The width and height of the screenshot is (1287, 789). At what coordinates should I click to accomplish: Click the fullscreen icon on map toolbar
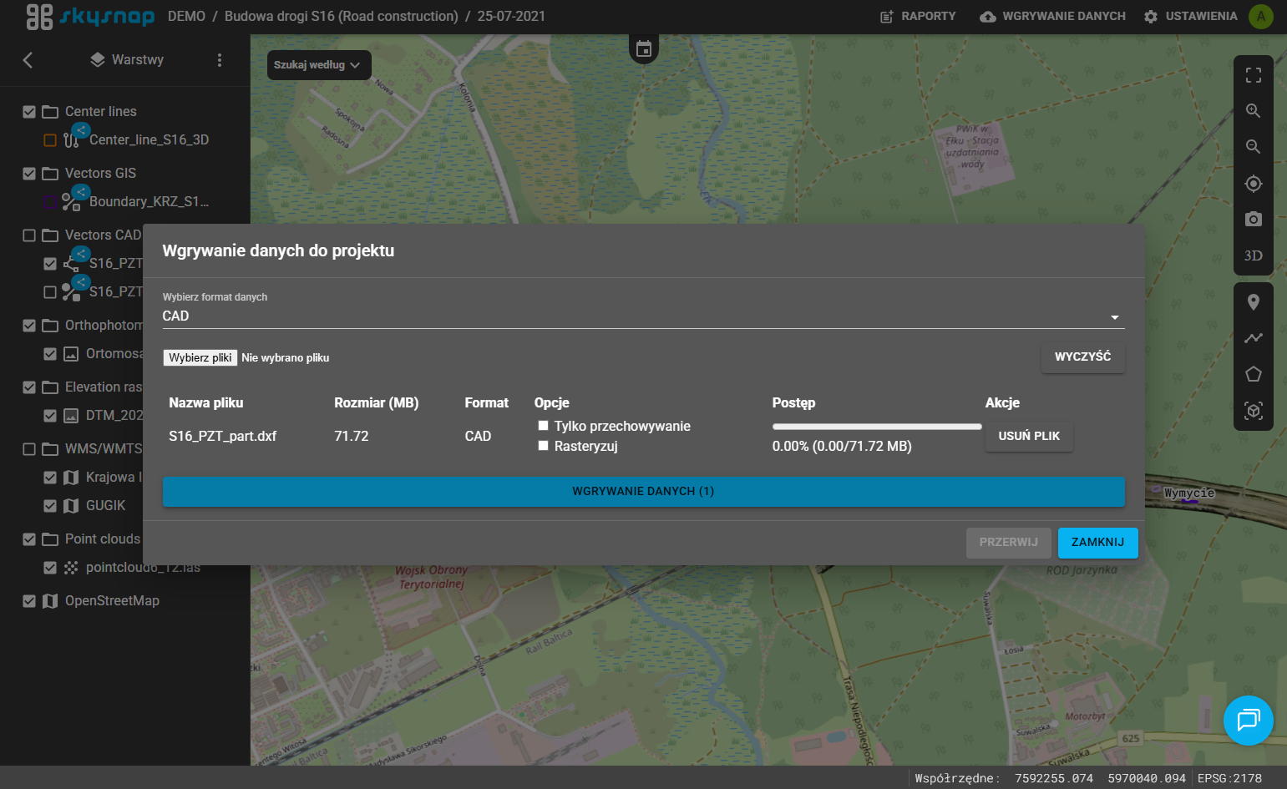click(1253, 75)
